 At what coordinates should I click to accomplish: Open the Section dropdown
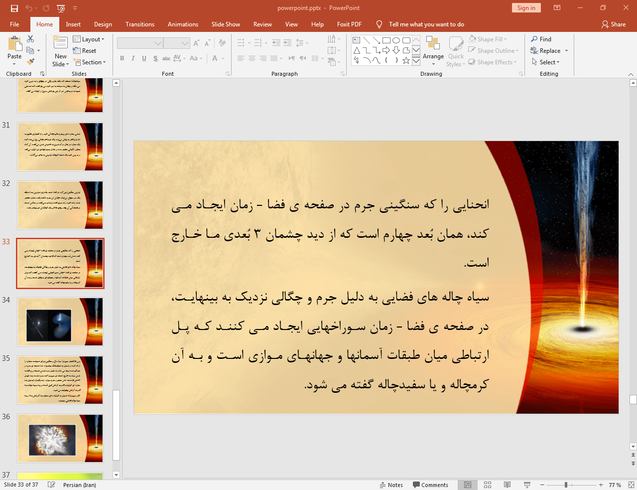[x=90, y=62]
